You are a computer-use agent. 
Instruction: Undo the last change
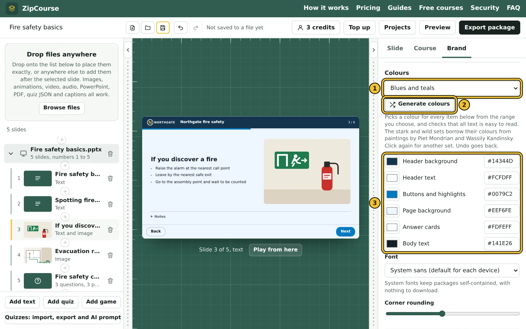pos(181,27)
